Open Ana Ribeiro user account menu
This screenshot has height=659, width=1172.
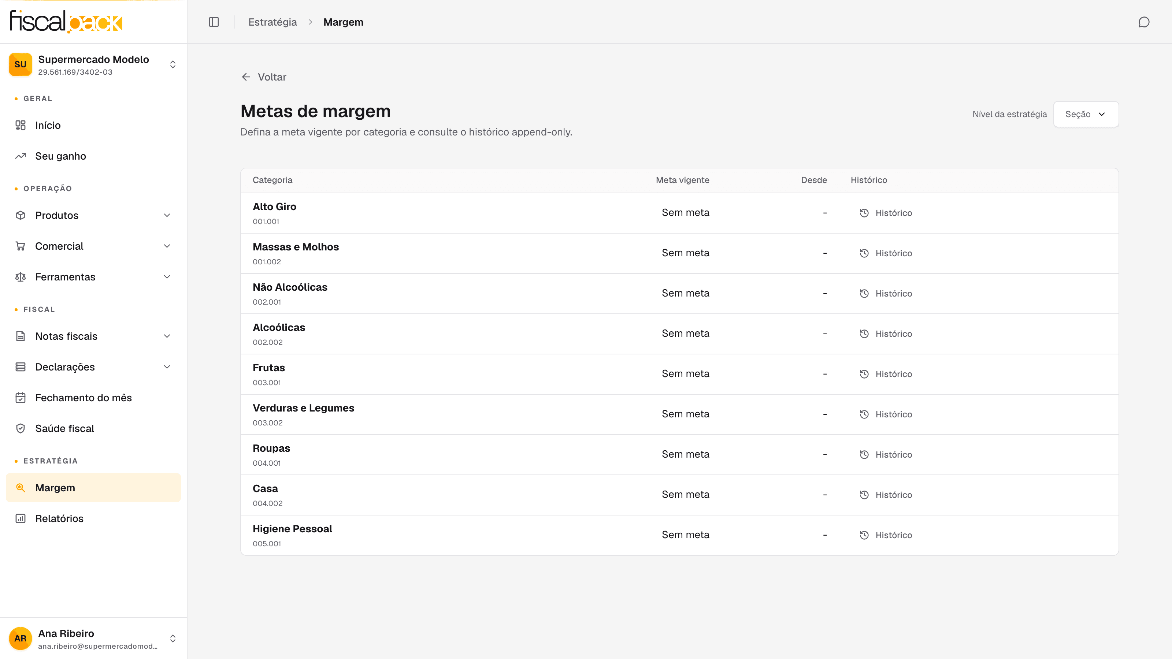tap(93, 638)
